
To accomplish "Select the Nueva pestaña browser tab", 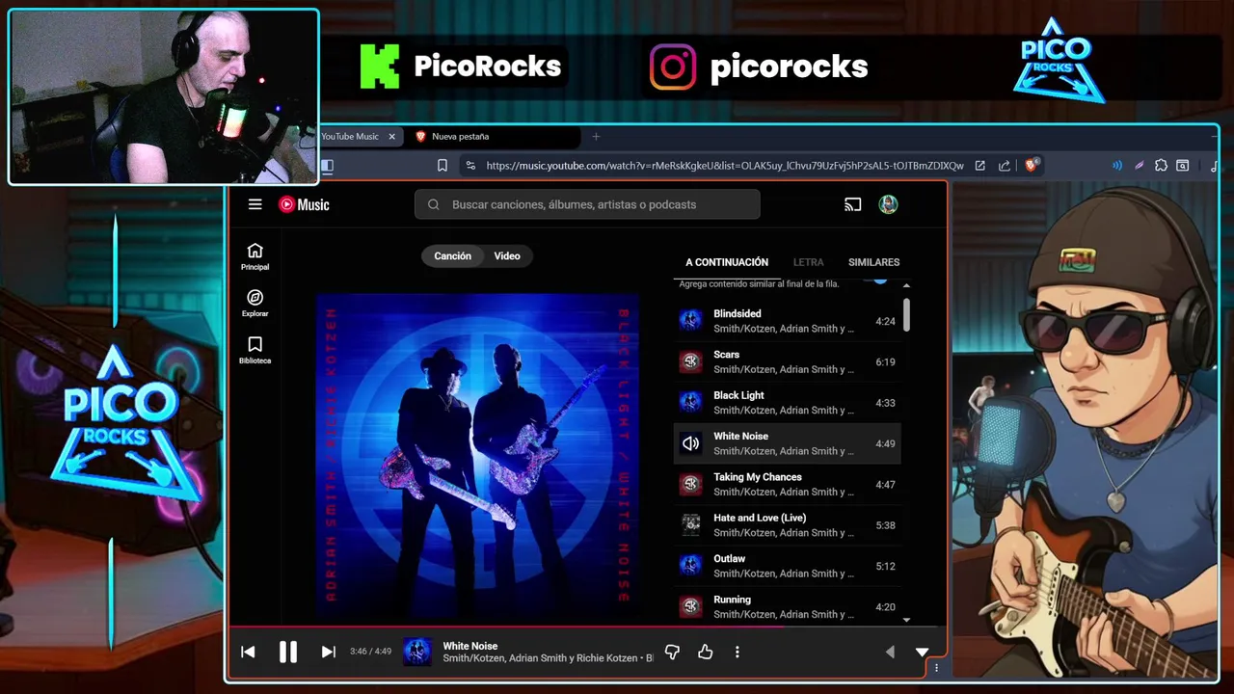I will tap(492, 137).
